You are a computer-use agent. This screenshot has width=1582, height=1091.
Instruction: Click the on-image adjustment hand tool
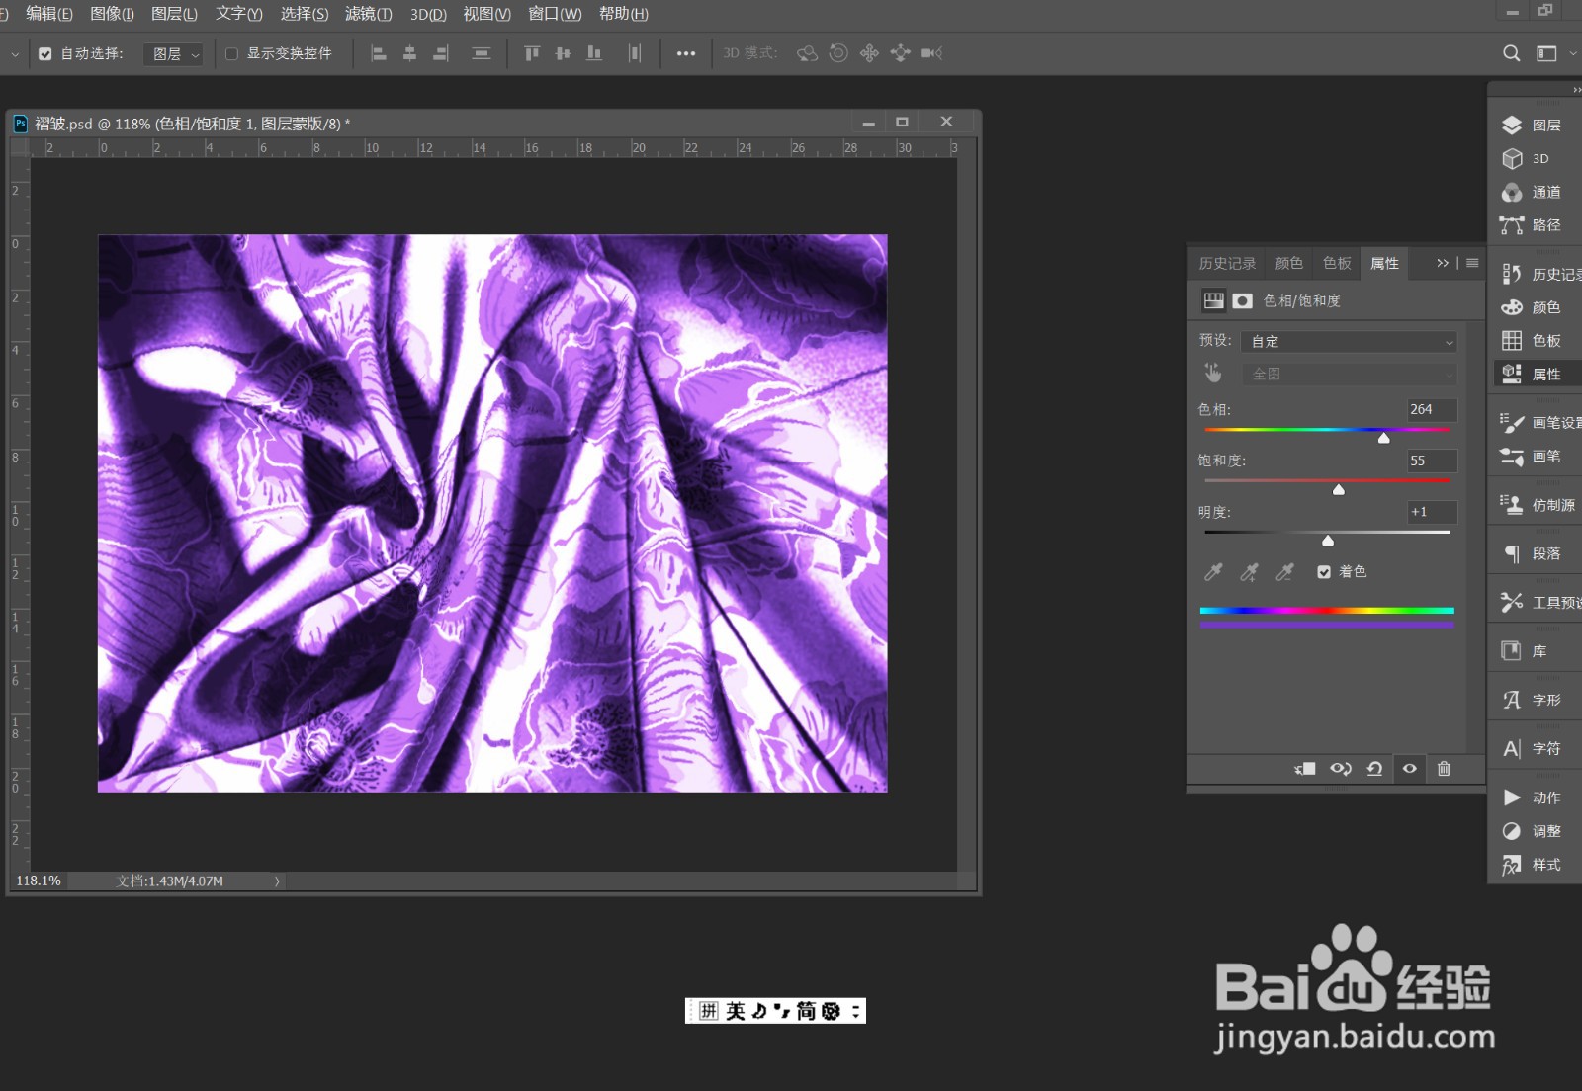click(x=1213, y=373)
